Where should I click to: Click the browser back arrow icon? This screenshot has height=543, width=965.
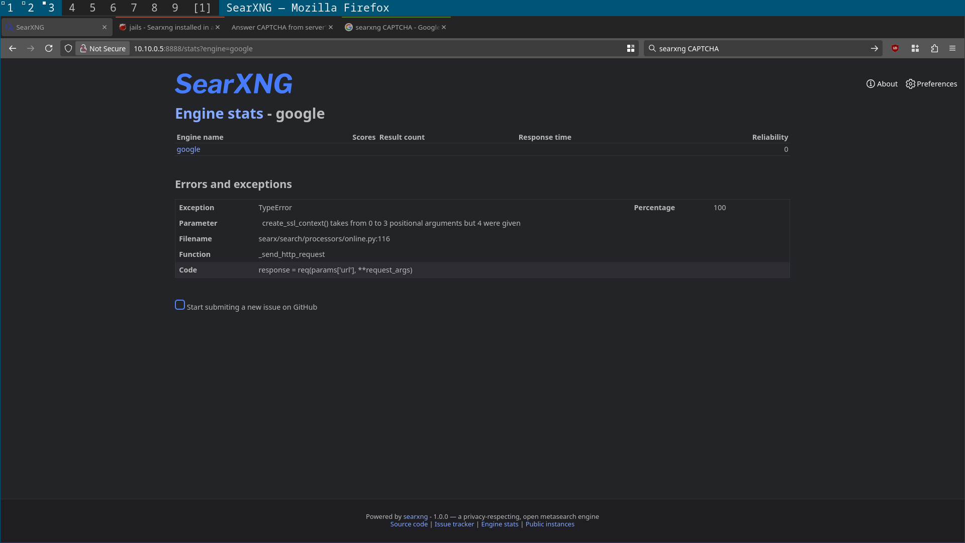pos(13,48)
